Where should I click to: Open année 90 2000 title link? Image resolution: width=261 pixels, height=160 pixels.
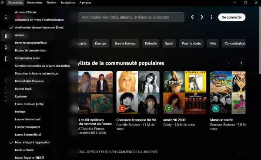pos(174,120)
